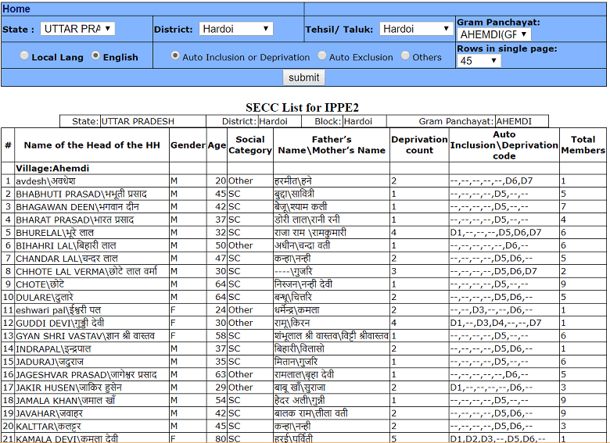Click the submit button
The height and width of the screenshot is (443, 610).
(x=303, y=77)
